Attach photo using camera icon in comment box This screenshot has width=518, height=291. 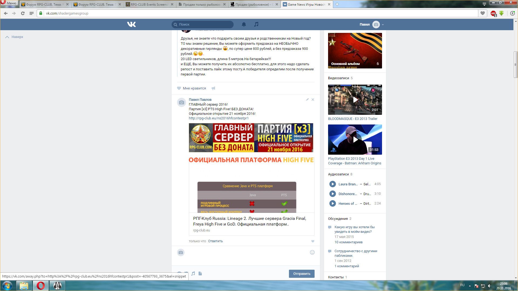tap(181, 252)
